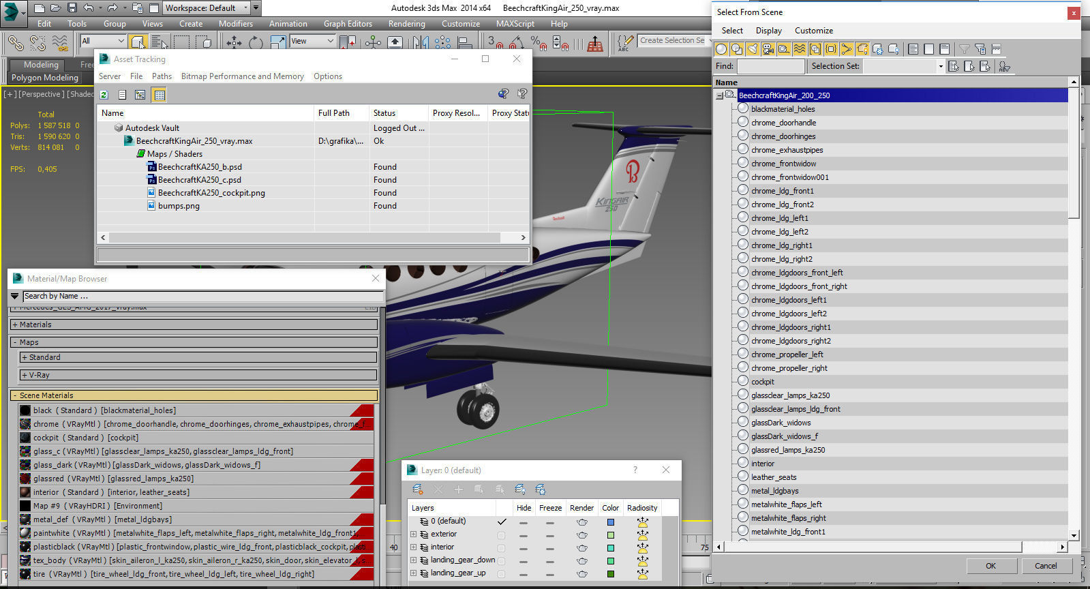Toggle Radiosity for landing_gear_up layer

click(642, 574)
